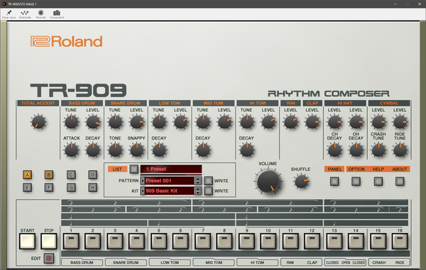The height and width of the screenshot is (270, 426).
Task: Hit the START button
Action: coord(27,241)
